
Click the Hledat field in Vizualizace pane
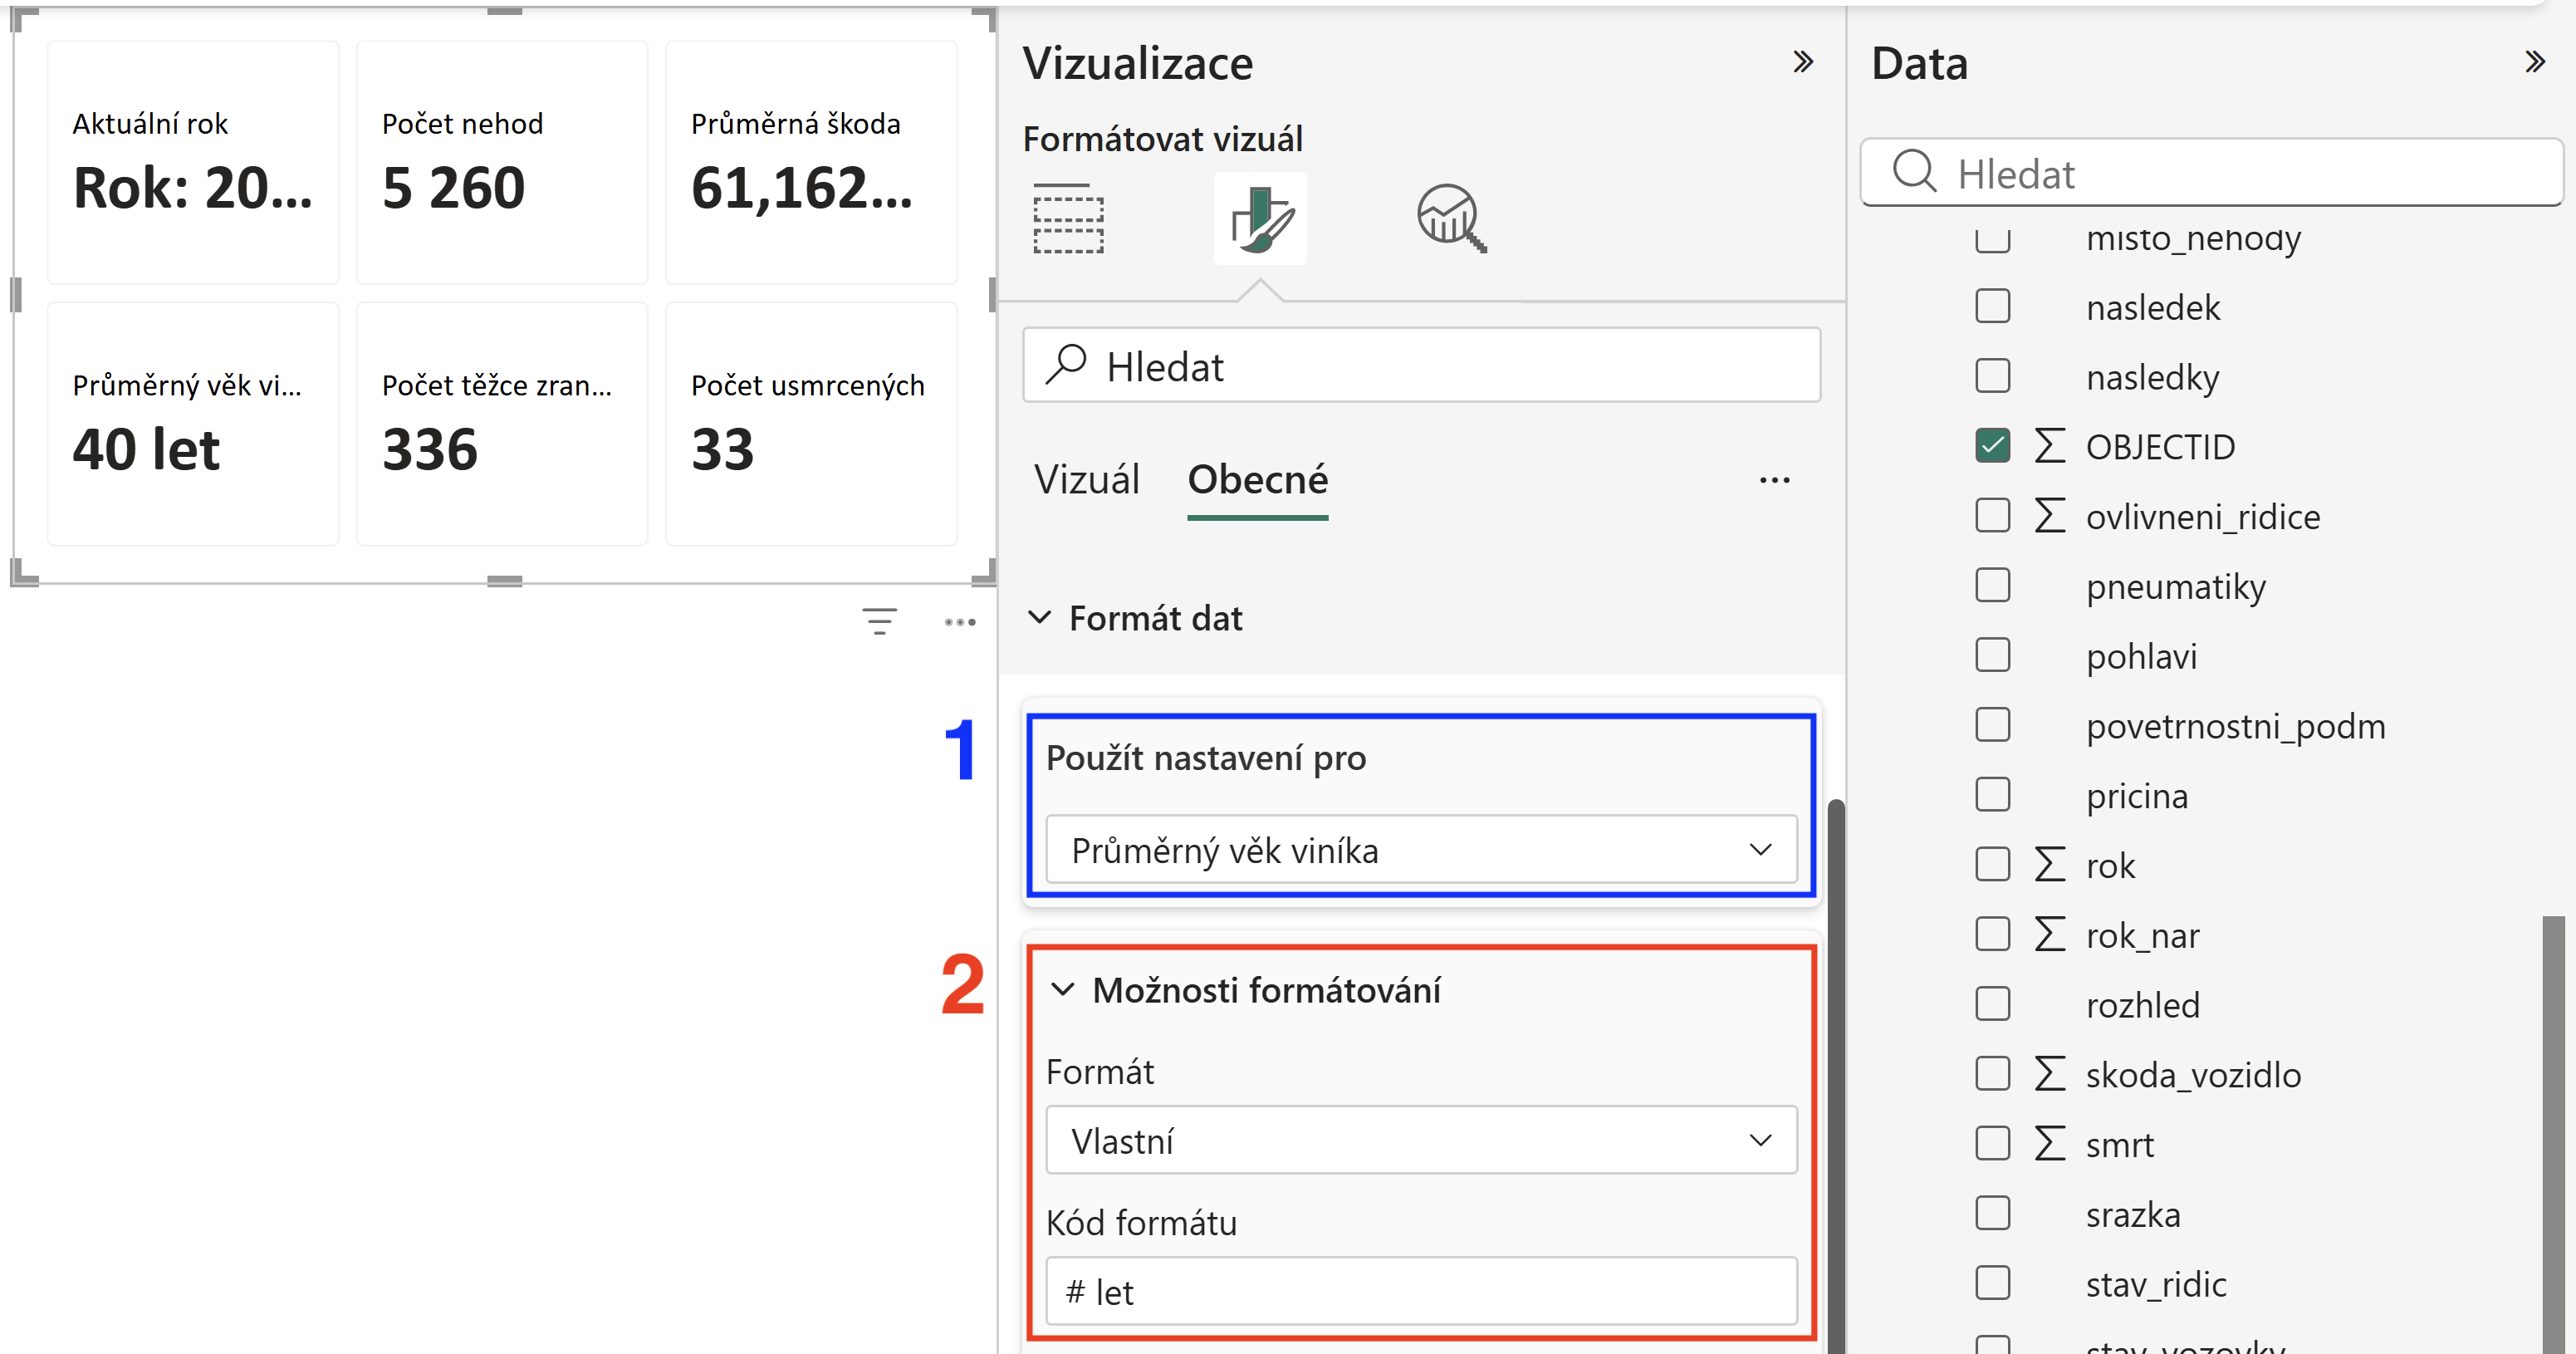(x=1421, y=365)
